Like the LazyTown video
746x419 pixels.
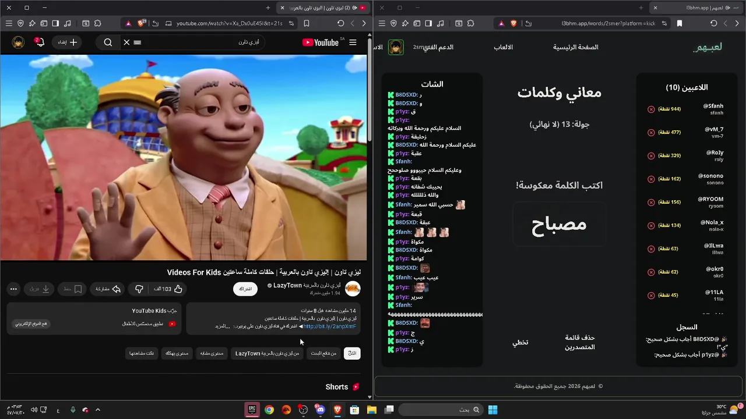[169, 289]
